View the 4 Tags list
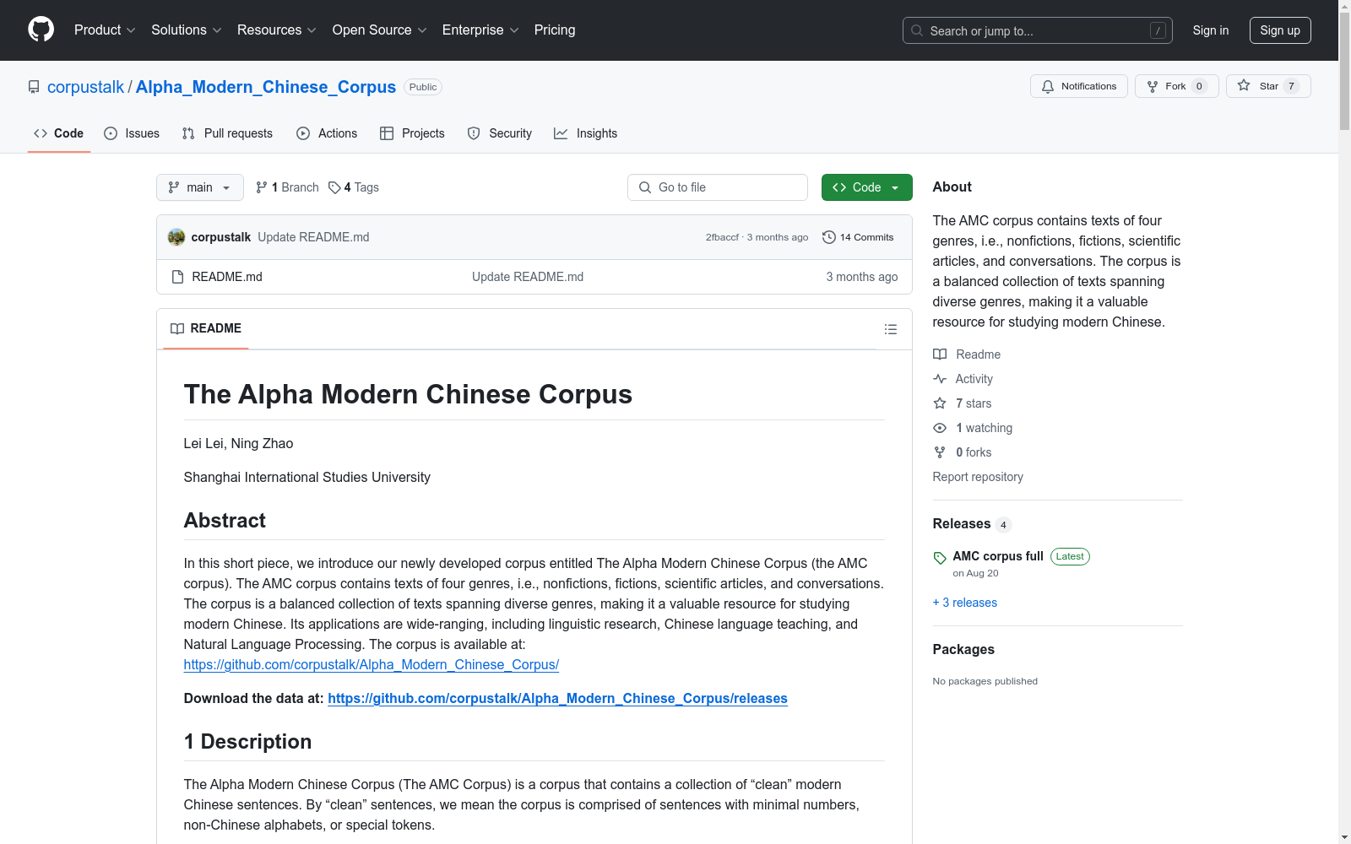1351x844 pixels. 354,187
